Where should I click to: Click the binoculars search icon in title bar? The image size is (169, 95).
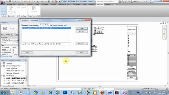pyautogui.click(x=120, y=2)
